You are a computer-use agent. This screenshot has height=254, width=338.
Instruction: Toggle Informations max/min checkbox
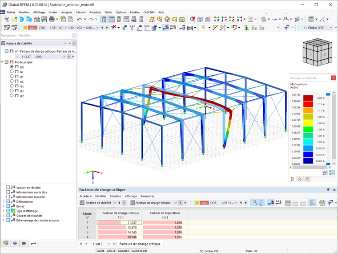coord(8,197)
